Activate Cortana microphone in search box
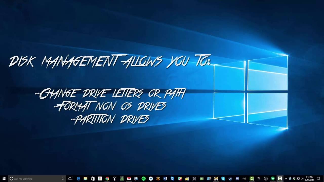This screenshot has width=324, height=182. (x=63, y=178)
